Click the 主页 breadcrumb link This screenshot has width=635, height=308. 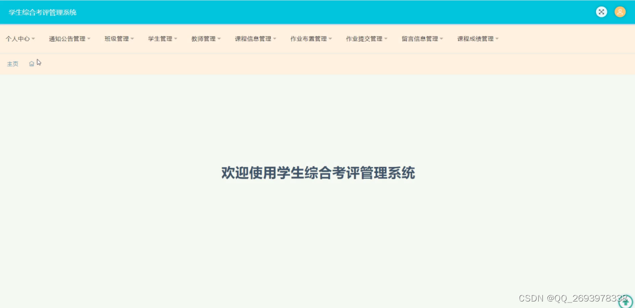click(12, 63)
